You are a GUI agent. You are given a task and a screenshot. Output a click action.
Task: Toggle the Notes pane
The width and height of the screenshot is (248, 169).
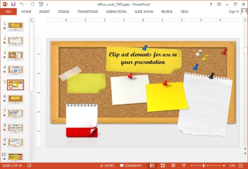coord(107,166)
